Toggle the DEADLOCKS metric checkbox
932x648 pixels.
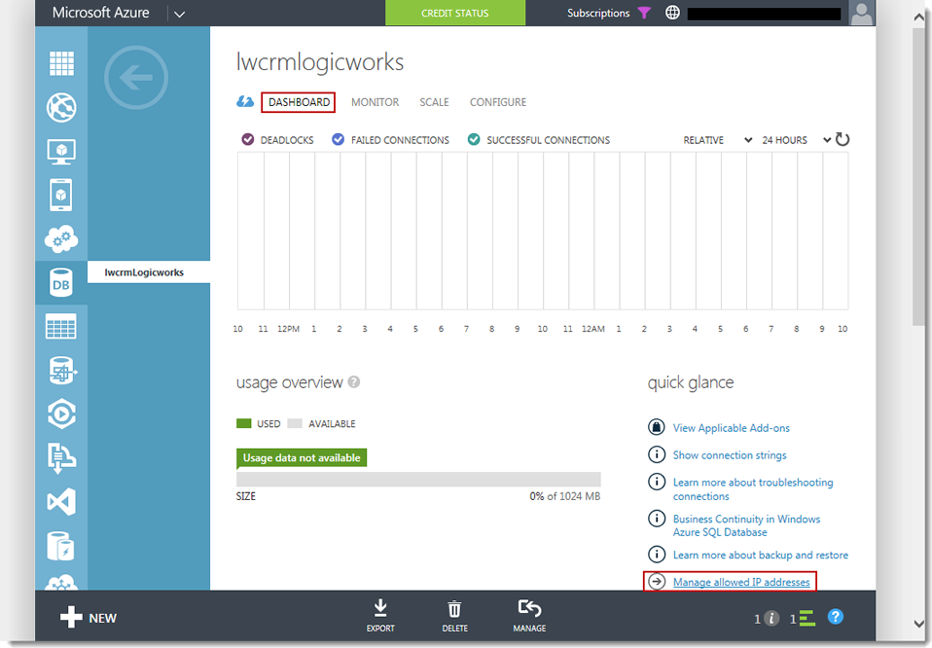click(x=248, y=140)
